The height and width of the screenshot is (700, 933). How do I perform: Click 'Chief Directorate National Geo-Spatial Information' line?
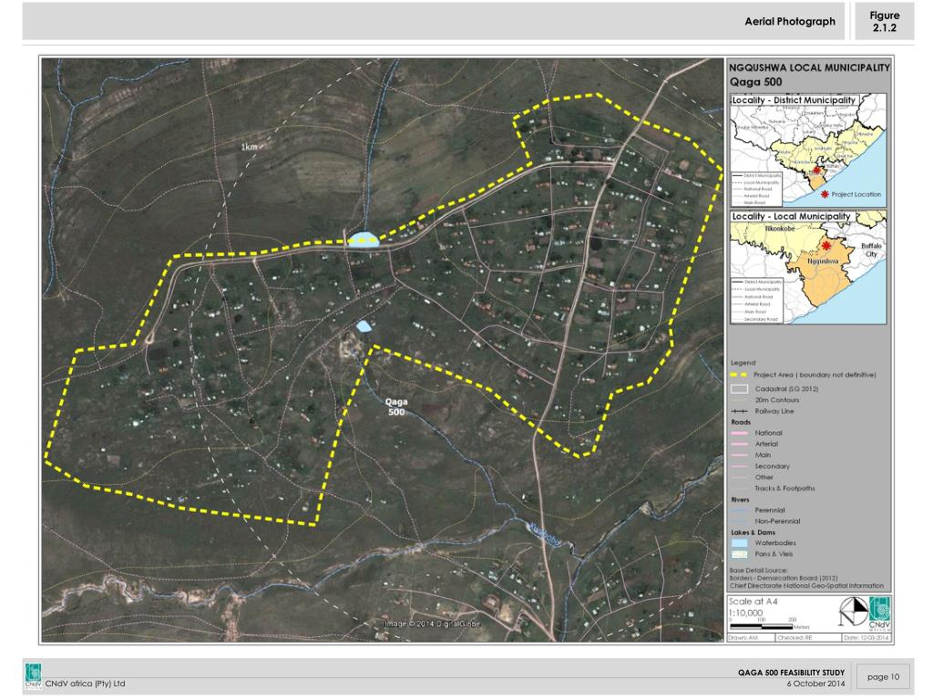(x=806, y=586)
